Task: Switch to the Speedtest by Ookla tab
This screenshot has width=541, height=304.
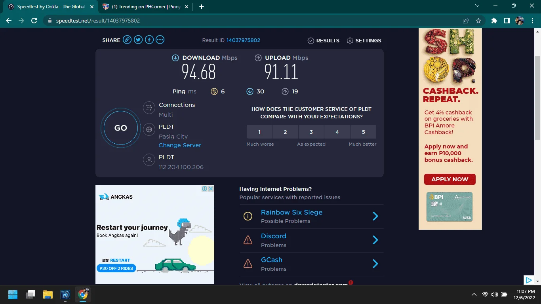Action: (50, 7)
